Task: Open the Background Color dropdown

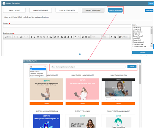Action: point(116,37)
